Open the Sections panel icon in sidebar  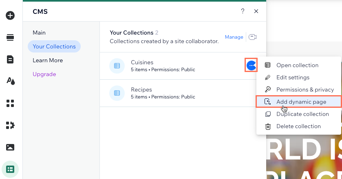click(10, 37)
